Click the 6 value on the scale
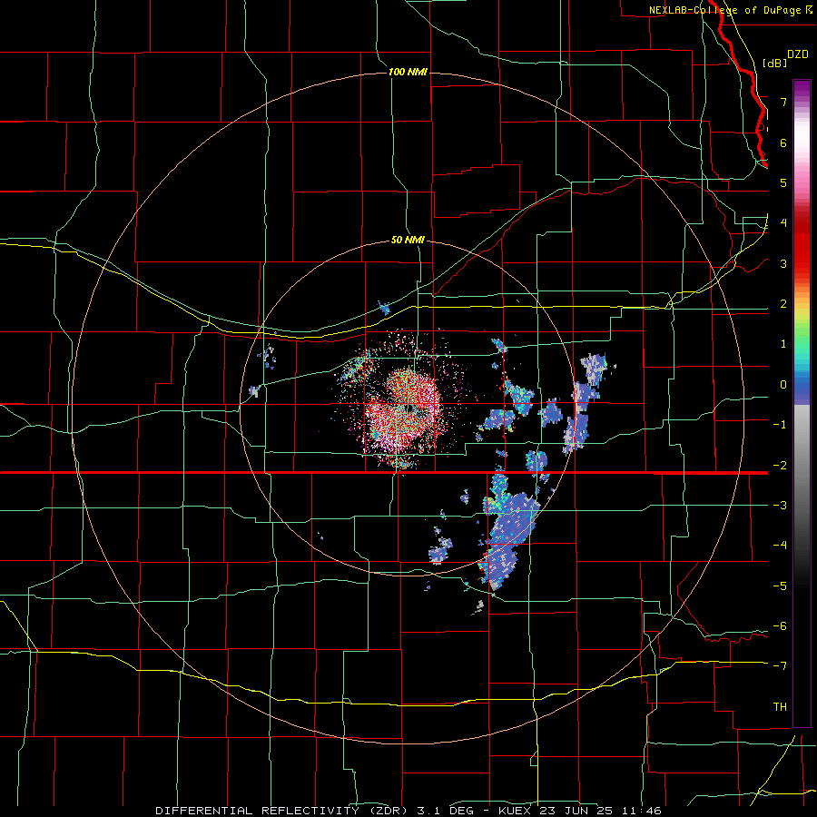Screen dimensions: 817x817 [x=783, y=143]
